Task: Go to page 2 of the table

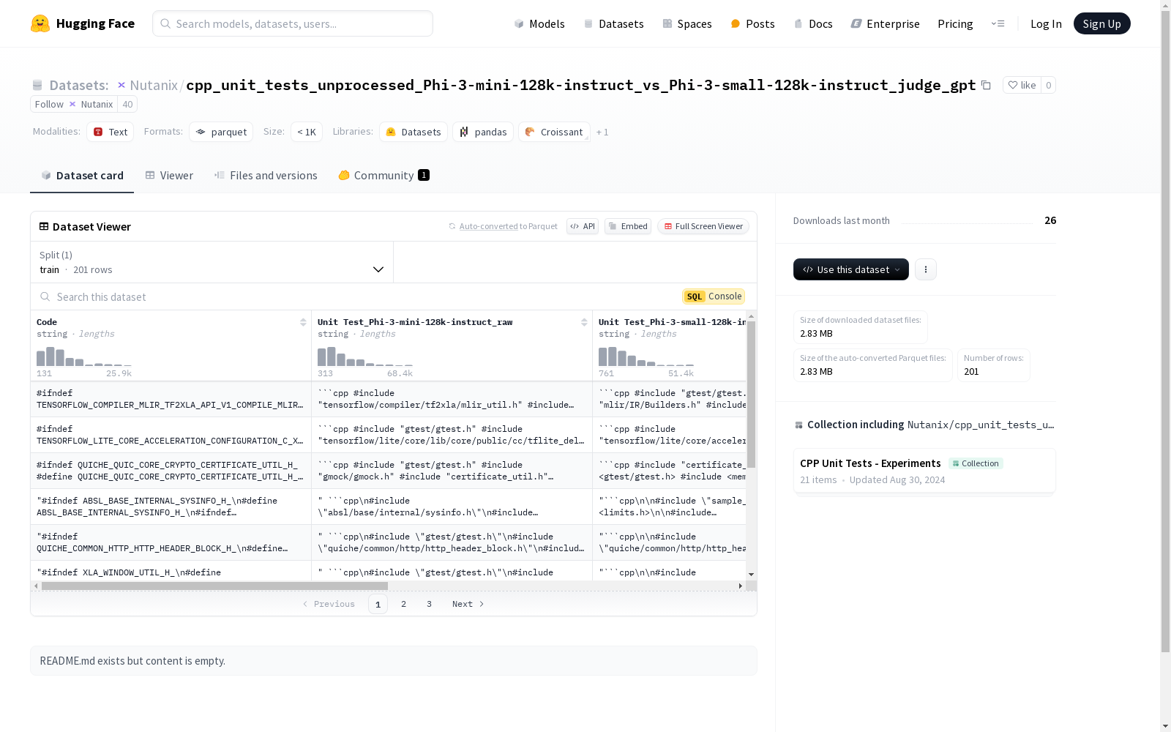Action: pyautogui.click(x=403, y=604)
